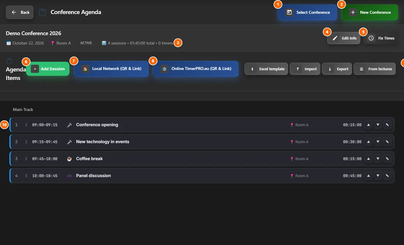The height and width of the screenshot is (245, 404).
Task: Move the Panel discussion session down
Action: tap(378, 176)
